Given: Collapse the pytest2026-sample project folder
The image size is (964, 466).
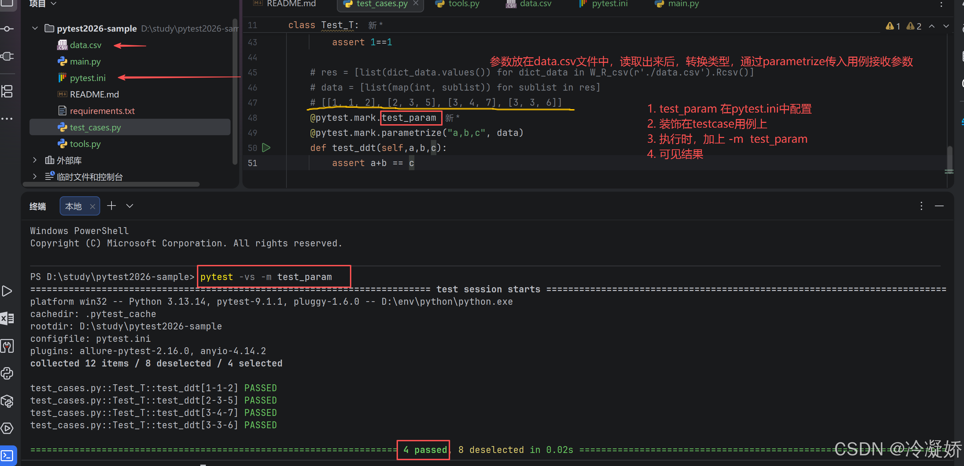Looking at the screenshot, I should coord(35,28).
